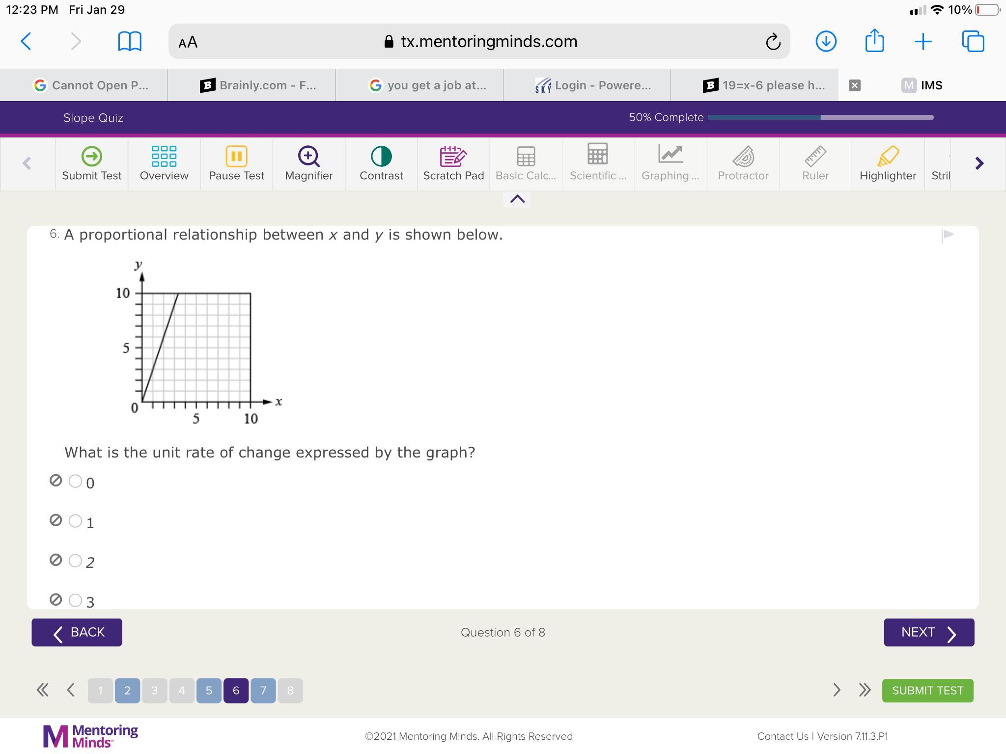Click the NEXT button
Image resolution: width=1006 pixels, height=754 pixels.
point(928,632)
